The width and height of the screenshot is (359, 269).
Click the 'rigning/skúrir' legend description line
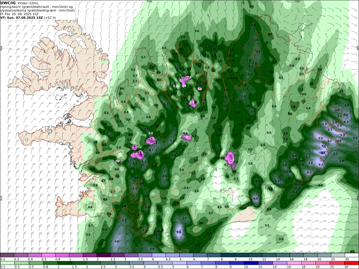36,6
